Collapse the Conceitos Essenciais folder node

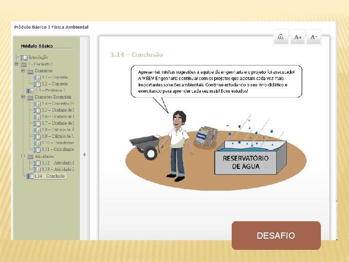click(23, 97)
